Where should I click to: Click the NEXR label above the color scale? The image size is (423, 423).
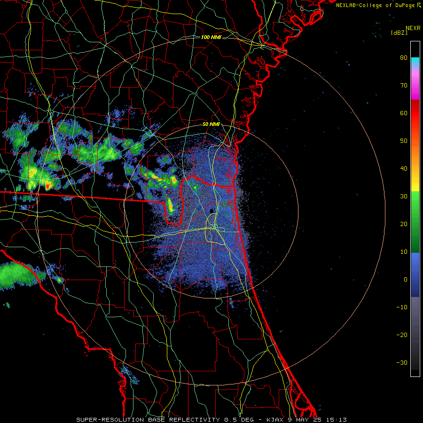(x=413, y=28)
